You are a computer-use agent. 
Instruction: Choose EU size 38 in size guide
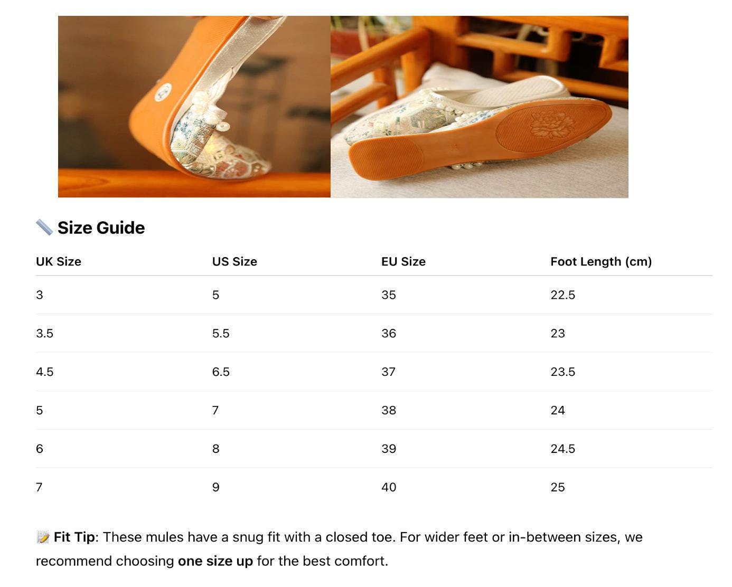(x=389, y=411)
